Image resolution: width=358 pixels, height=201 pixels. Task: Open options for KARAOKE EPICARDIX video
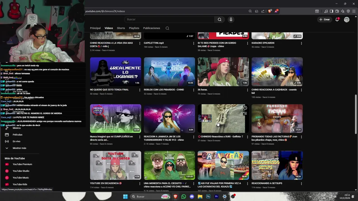click(x=301, y=43)
